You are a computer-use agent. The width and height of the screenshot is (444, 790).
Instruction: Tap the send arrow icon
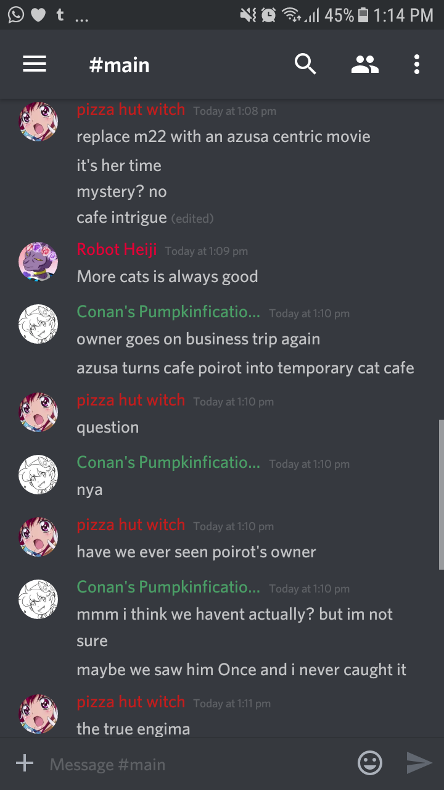coord(419,763)
